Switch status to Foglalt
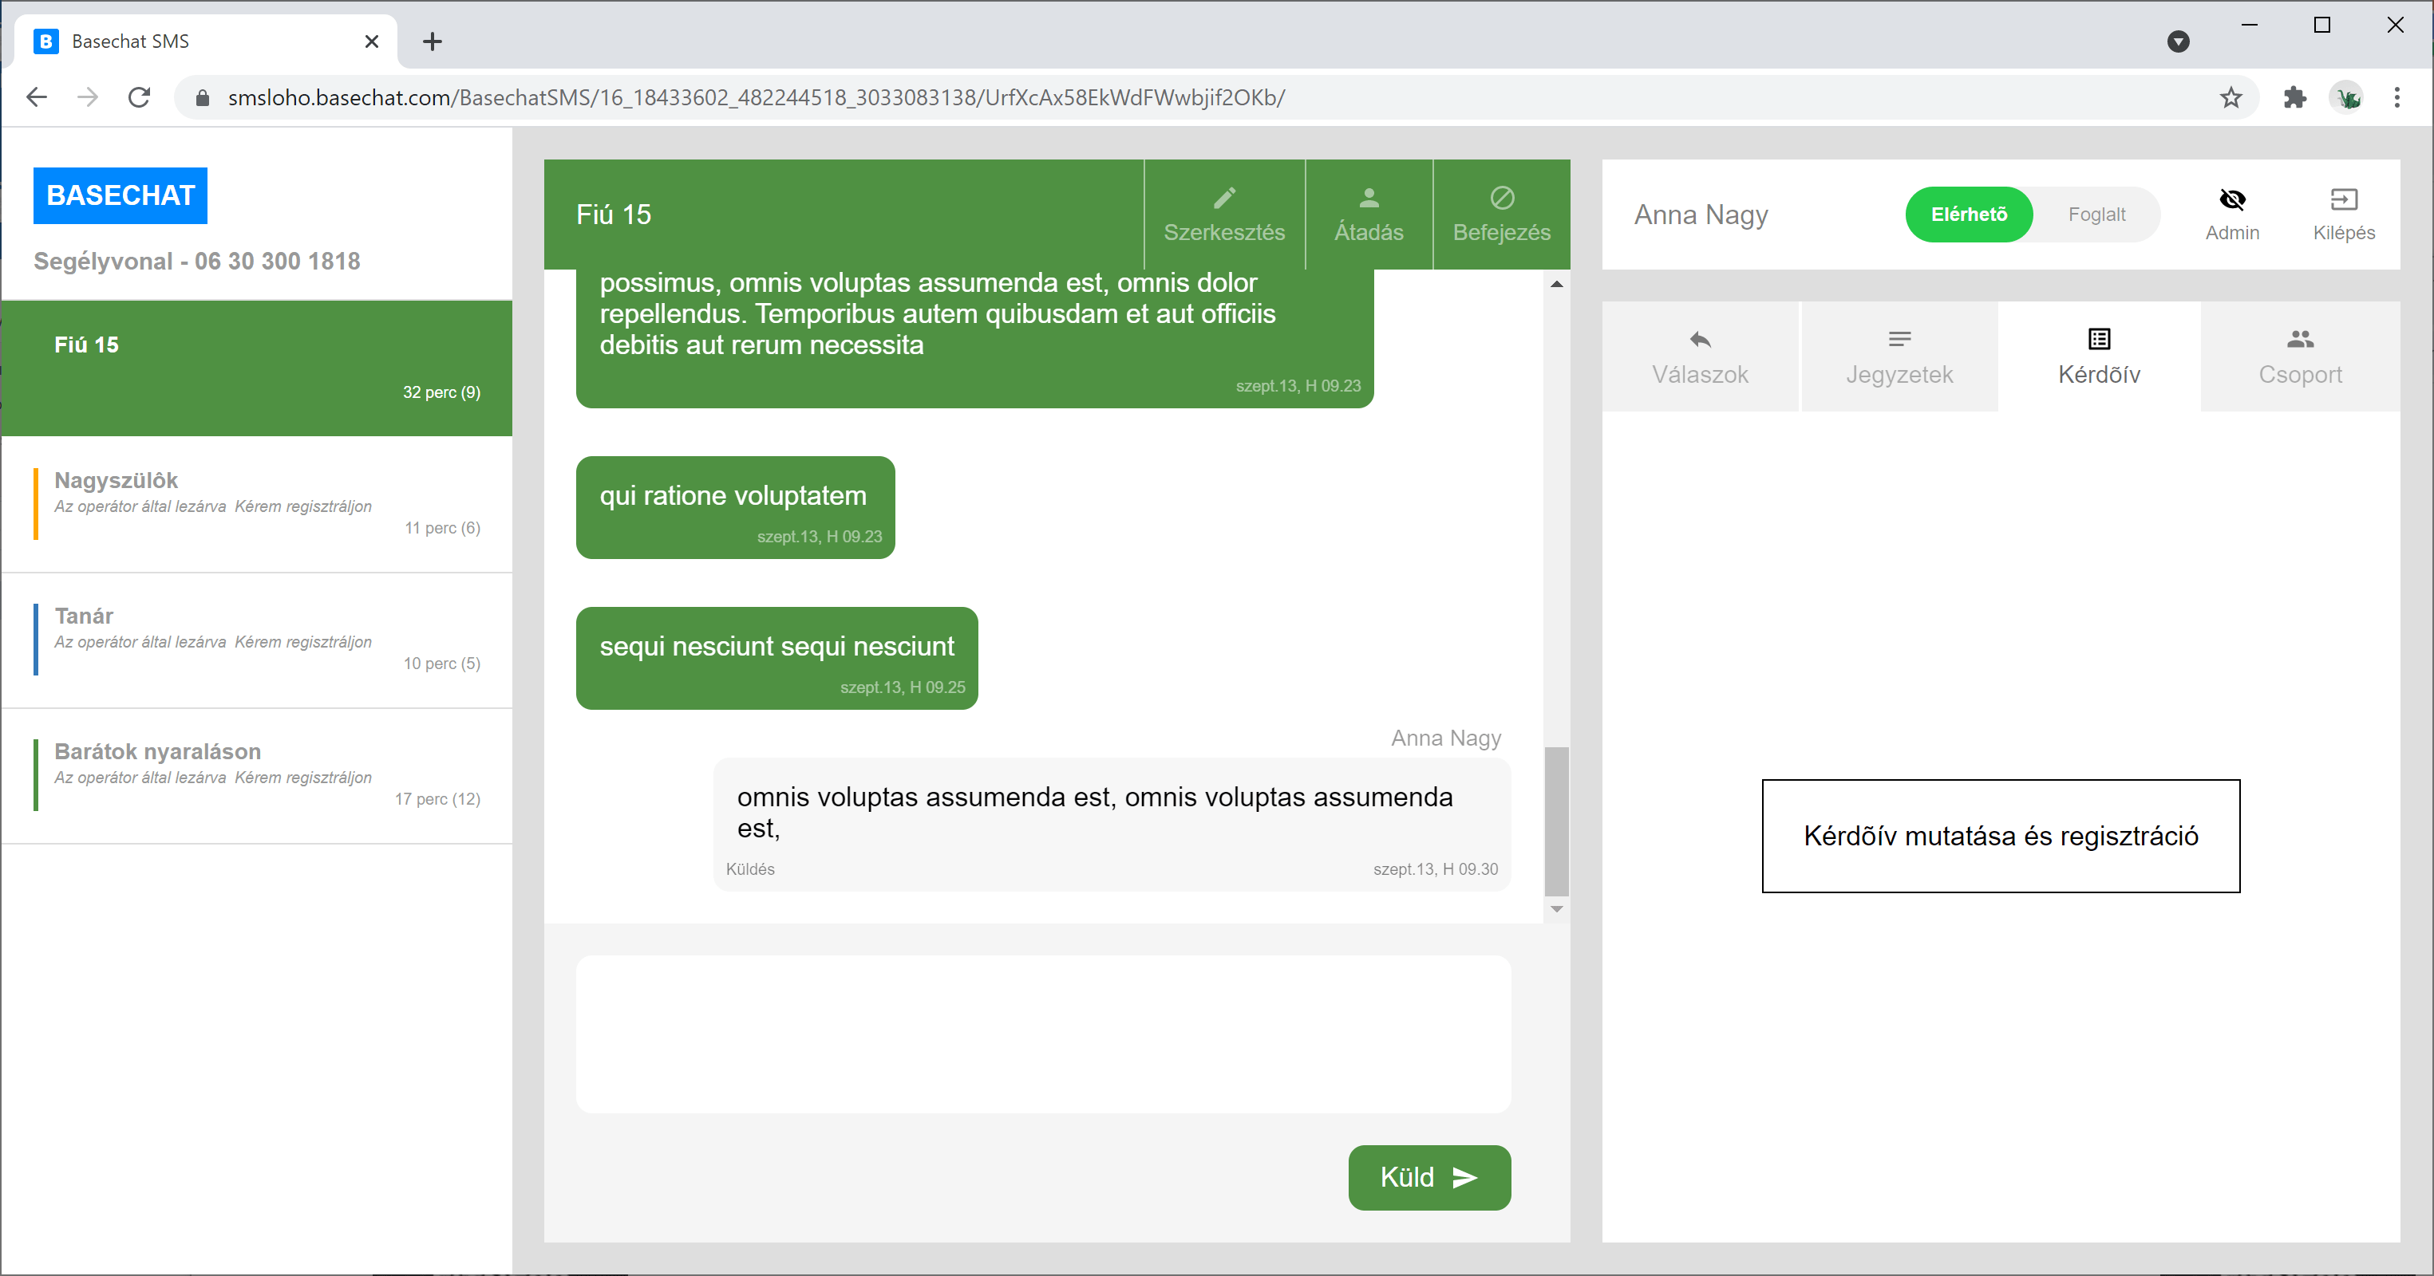Image resolution: width=2434 pixels, height=1276 pixels. tap(2096, 215)
